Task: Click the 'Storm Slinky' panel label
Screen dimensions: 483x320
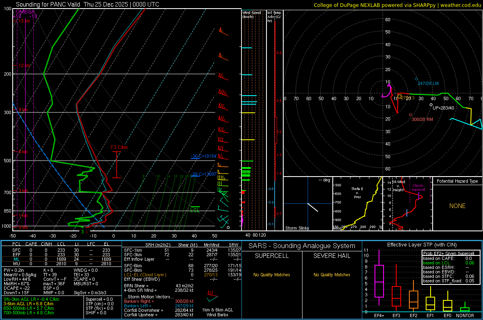Action: 297,228
